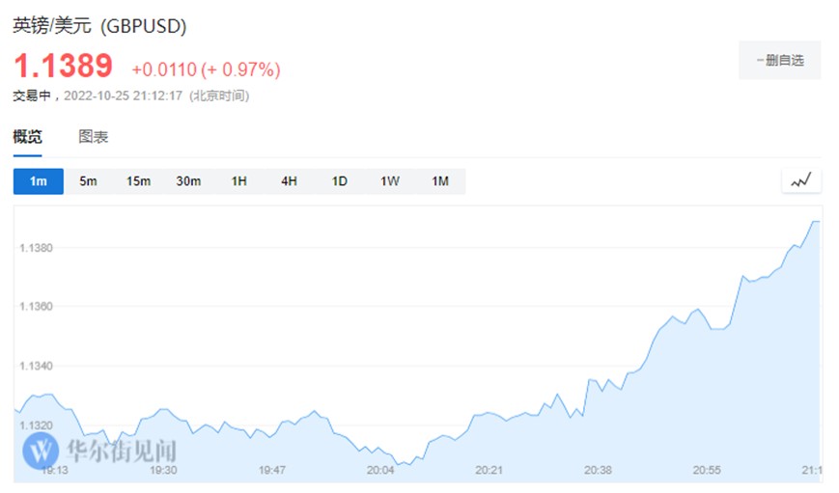Select the 1m timeframe

click(x=39, y=181)
